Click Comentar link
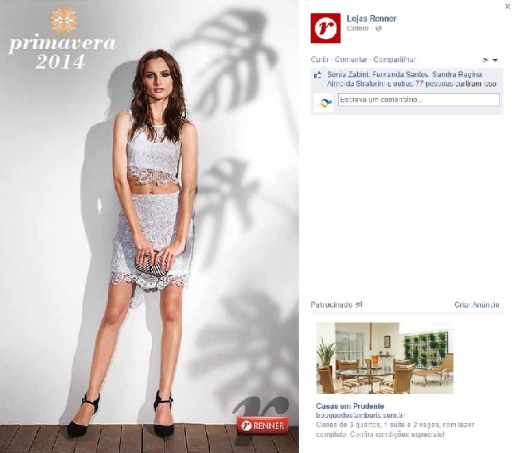 [351, 60]
